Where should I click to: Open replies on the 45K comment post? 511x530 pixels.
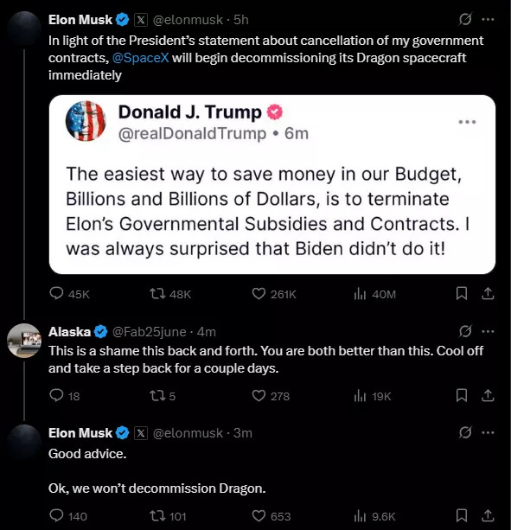point(69,294)
